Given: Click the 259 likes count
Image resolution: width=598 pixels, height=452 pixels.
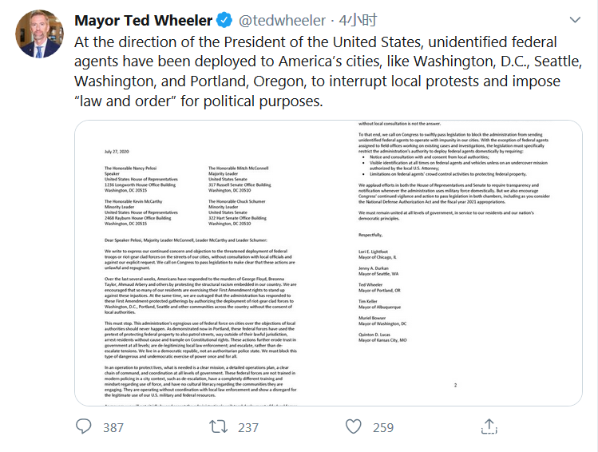Looking at the screenshot, I should [x=383, y=428].
